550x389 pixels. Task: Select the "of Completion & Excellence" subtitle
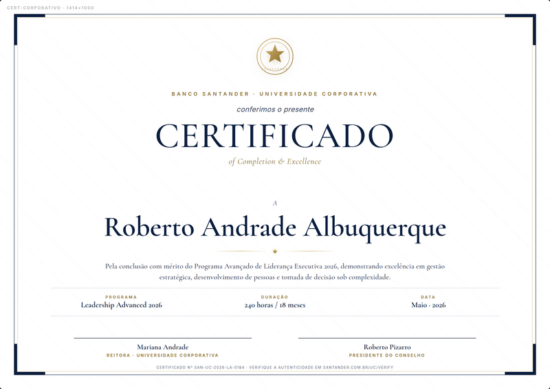(x=274, y=162)
